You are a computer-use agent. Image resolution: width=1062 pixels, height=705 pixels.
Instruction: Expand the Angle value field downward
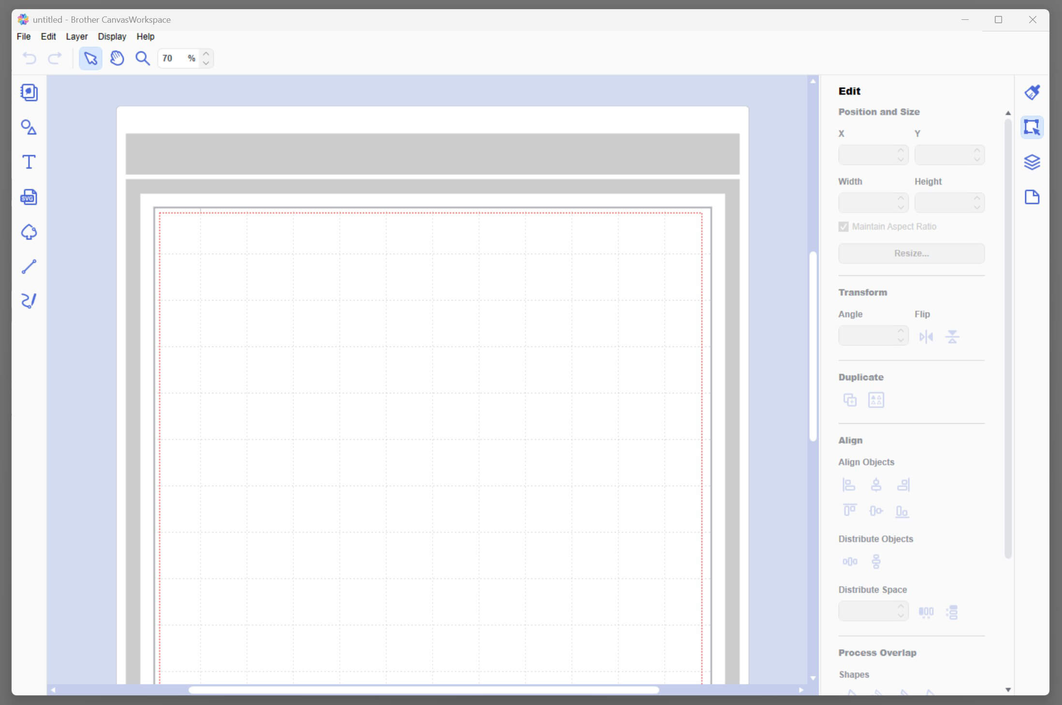pos(900,340)
